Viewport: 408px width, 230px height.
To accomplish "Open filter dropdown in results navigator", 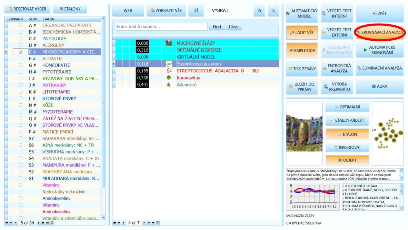I will click(x=158, y=223).
